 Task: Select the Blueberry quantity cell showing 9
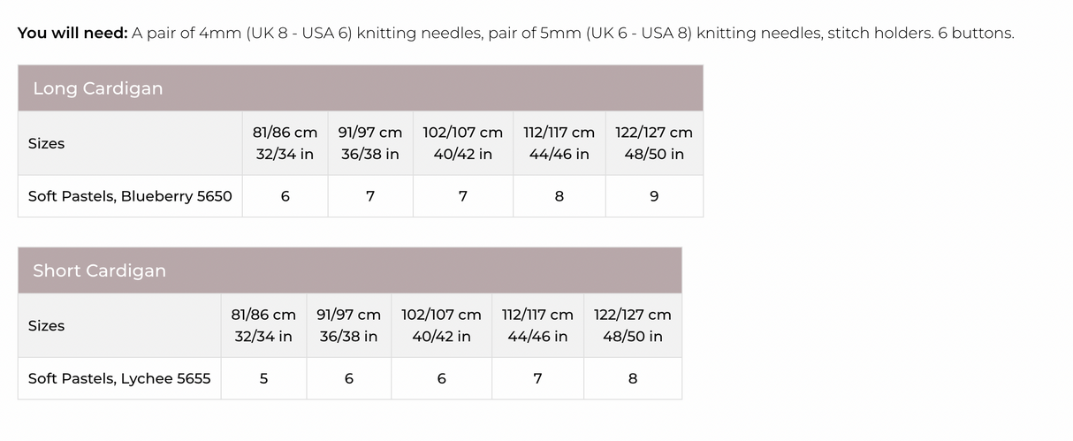coord(654,196)
